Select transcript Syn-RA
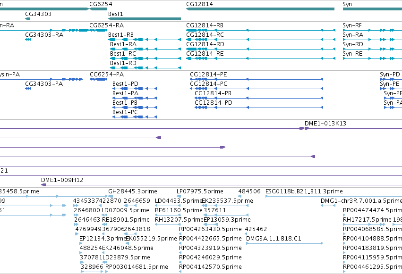 tap(353, 35)
